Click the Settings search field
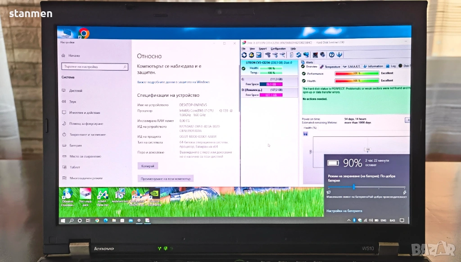The width and height of the screenshot is (461, 262). coord(95,67)
